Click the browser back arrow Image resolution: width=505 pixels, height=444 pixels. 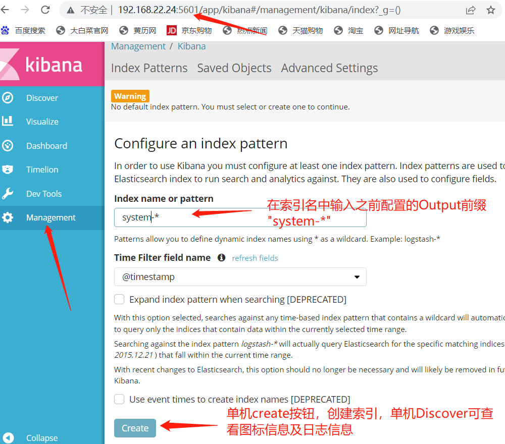tap(5, 10)
